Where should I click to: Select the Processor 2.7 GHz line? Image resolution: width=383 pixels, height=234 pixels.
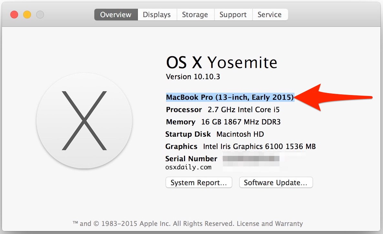pos(223,110)
